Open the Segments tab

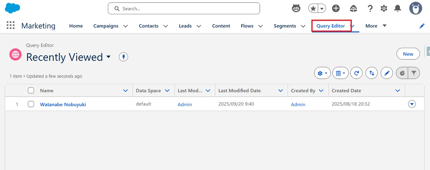click(285, 26)
